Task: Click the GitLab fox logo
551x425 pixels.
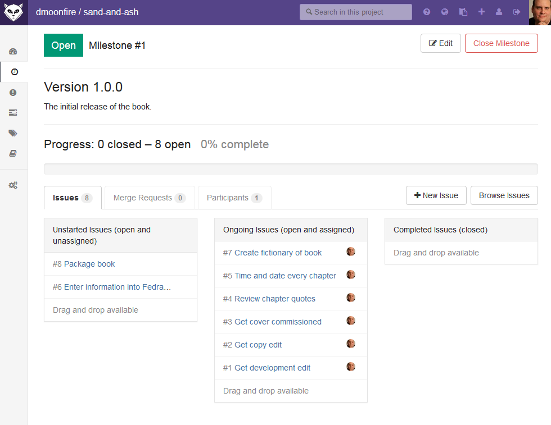Action: (x=13, y=12)
